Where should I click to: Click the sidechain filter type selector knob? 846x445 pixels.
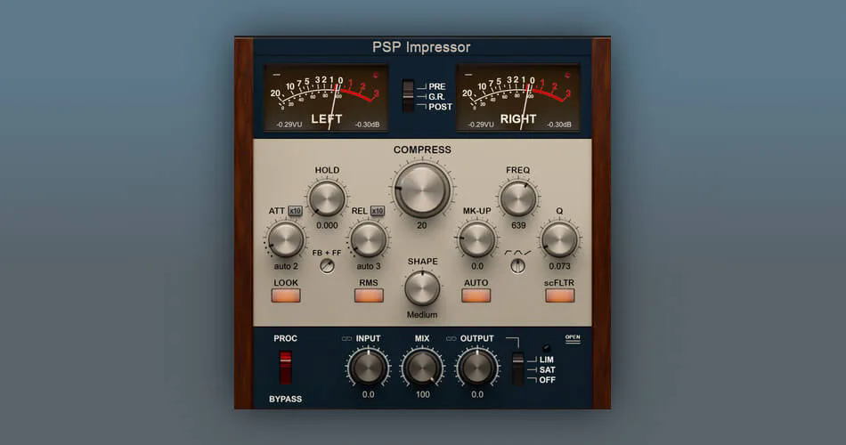(x=517, y=266)
